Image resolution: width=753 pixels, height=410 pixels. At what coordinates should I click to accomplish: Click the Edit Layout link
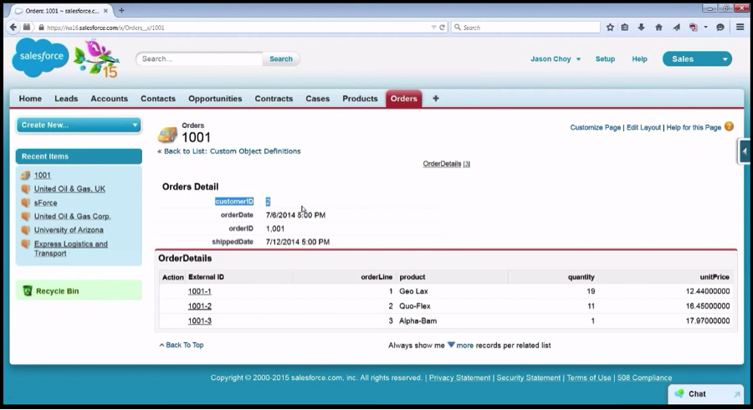pyautogui.click(x=643, y=127)
